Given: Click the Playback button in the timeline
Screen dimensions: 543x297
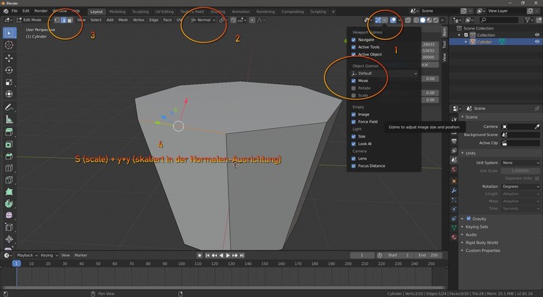Looking at the screenshot, I should tap(25, 256).
